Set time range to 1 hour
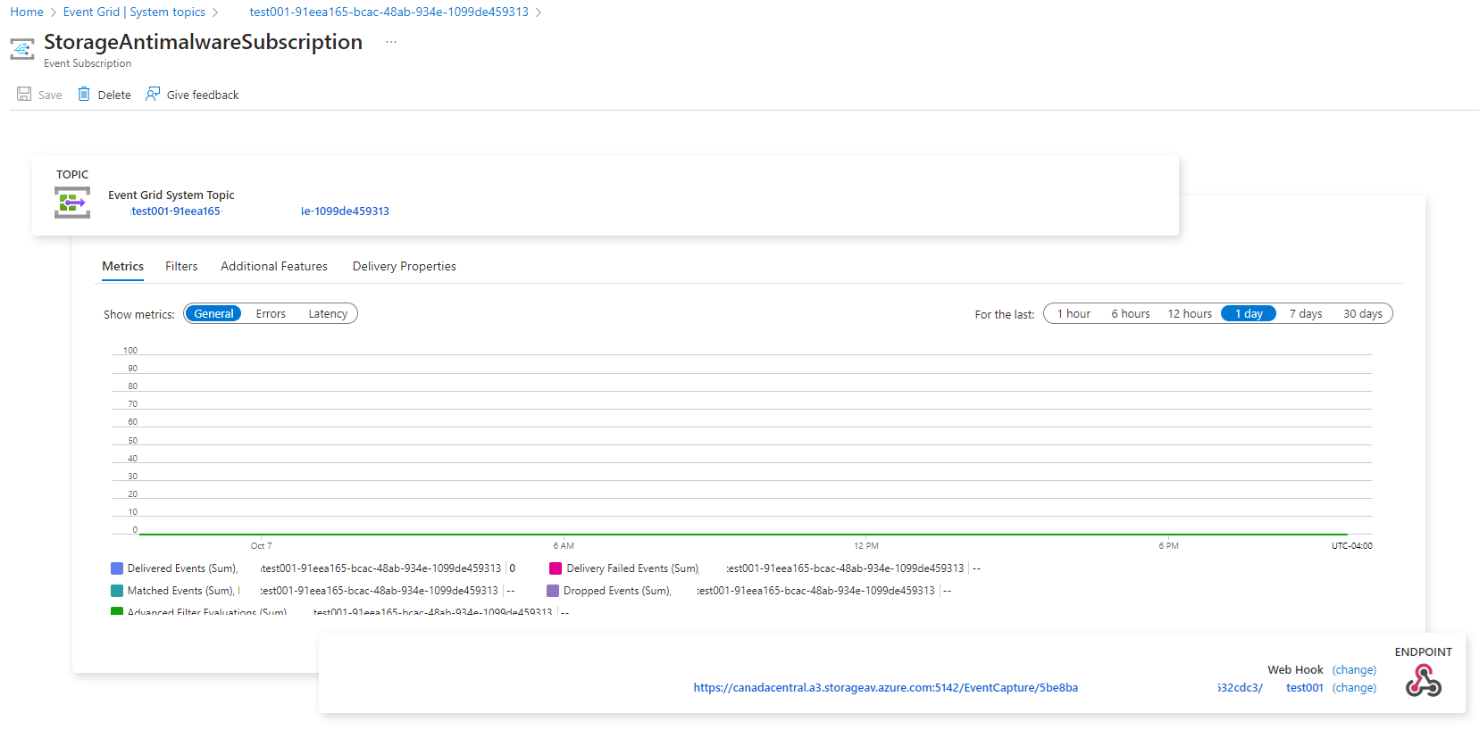Viewport: 1479px width, 738px height. coord(1074,314)
